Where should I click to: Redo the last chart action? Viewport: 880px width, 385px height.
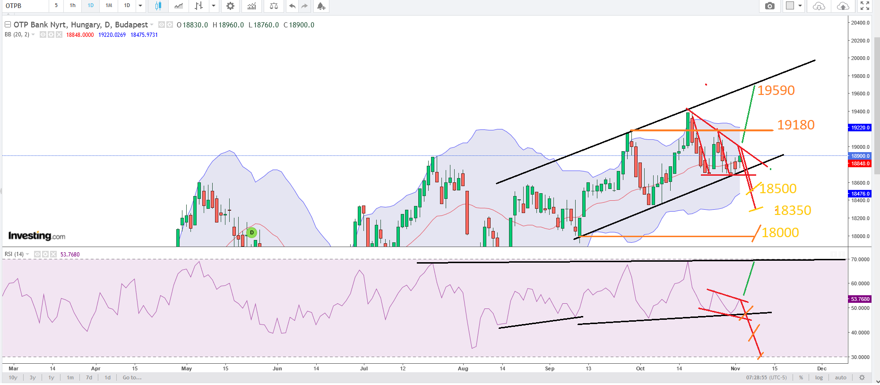tap(304, 6)
